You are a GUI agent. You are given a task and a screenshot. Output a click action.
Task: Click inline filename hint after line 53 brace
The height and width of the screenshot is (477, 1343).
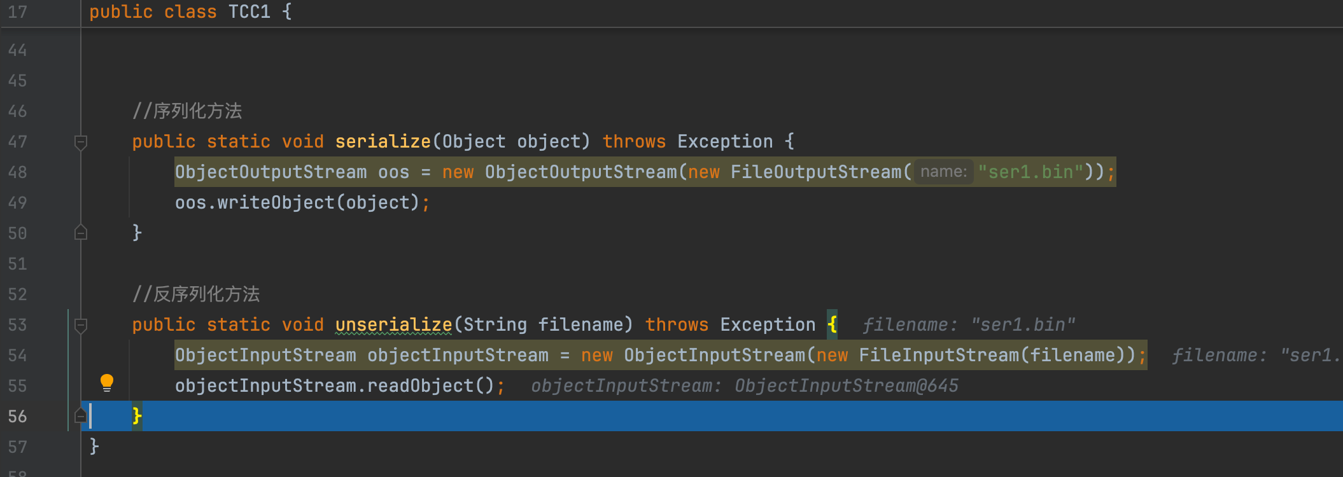coord(968,325)
